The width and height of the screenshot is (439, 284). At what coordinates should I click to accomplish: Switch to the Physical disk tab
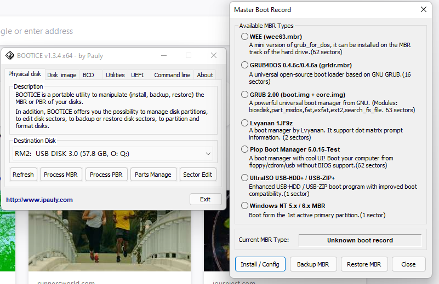pos(24,74)
